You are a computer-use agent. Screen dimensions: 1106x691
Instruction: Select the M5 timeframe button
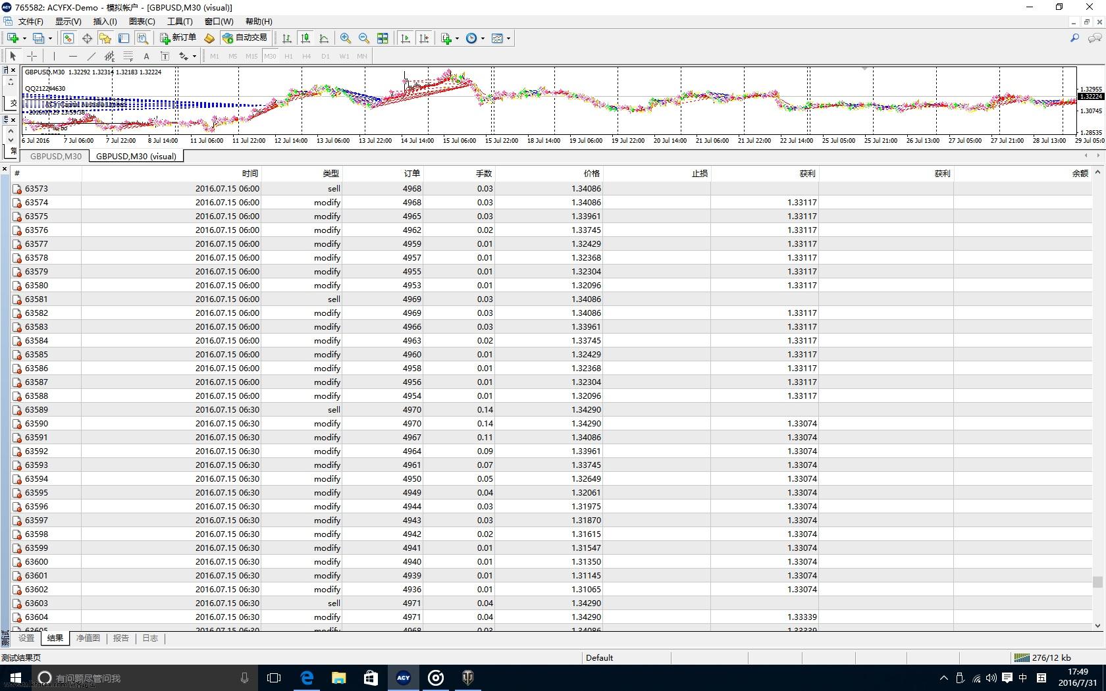coord(232,56)
